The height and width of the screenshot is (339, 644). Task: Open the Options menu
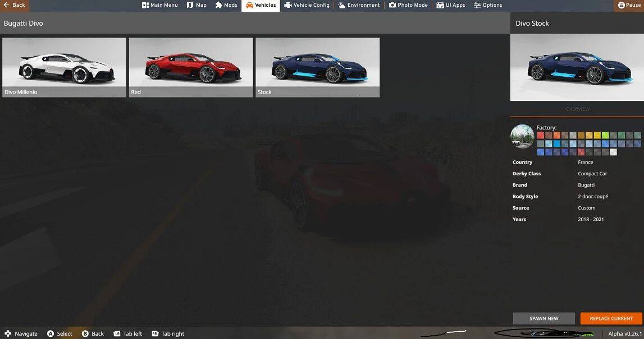point(487,5)
